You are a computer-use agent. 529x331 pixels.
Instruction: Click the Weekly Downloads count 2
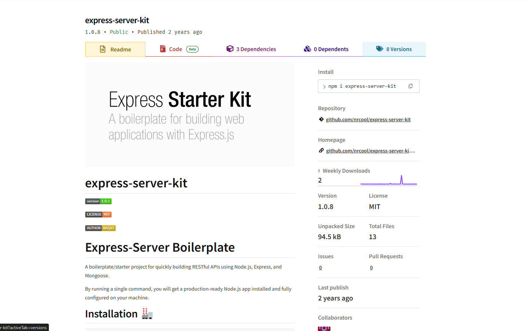click(x=320, y=180)
